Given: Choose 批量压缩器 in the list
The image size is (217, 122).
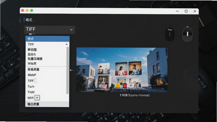Looking at the screenshot, I should (x=35, y=59).
